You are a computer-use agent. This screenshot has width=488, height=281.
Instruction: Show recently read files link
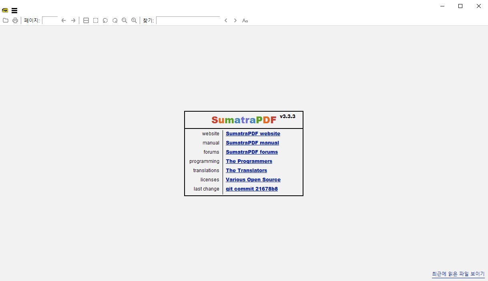[458, 274]
